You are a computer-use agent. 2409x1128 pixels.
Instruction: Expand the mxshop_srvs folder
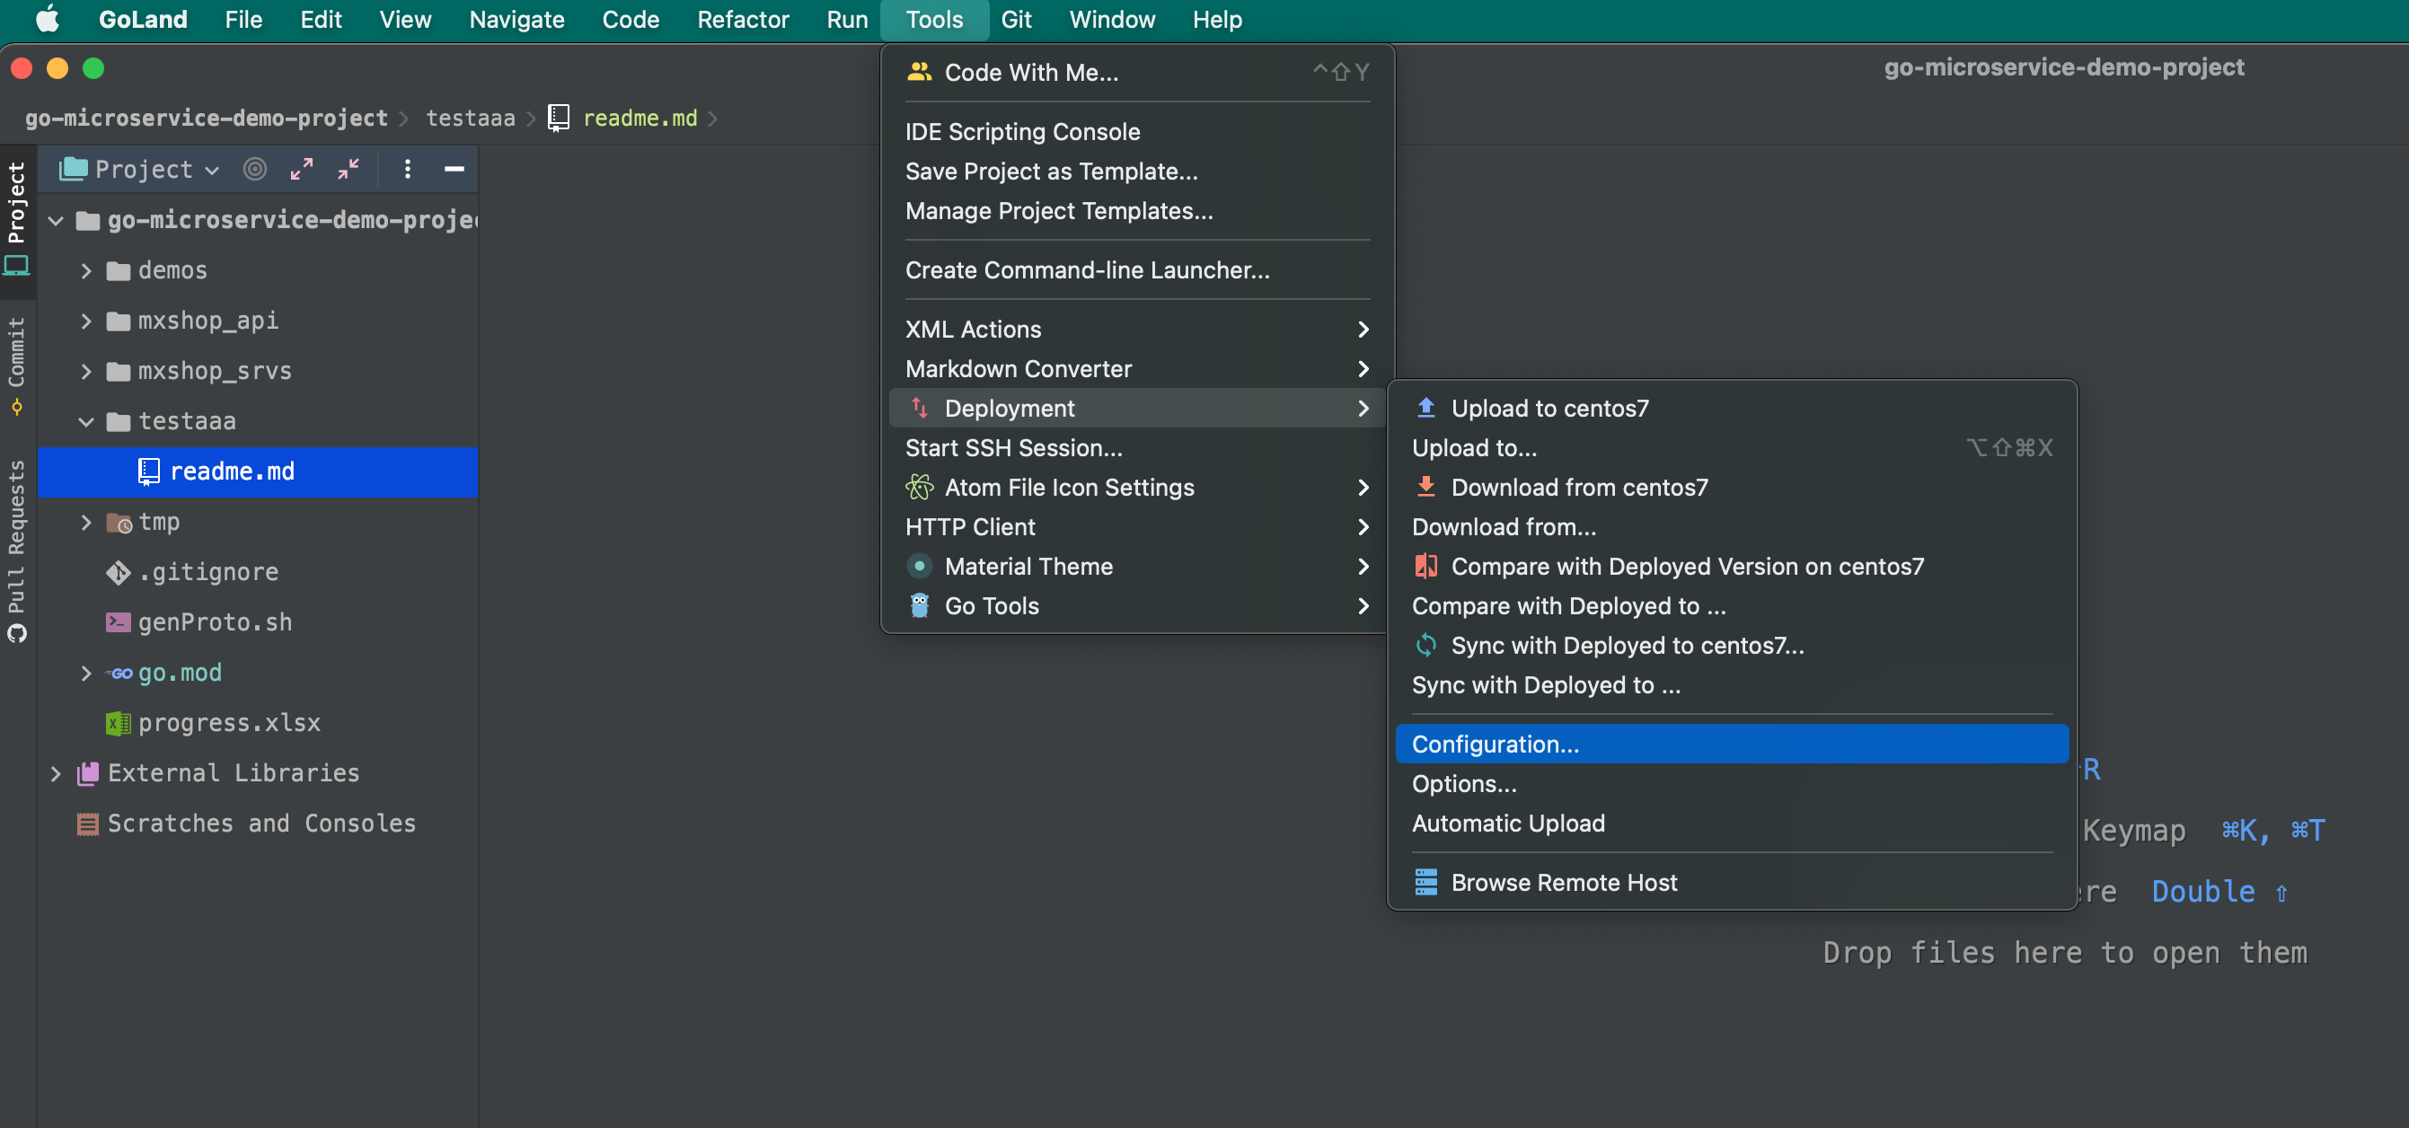click(86, 371)
